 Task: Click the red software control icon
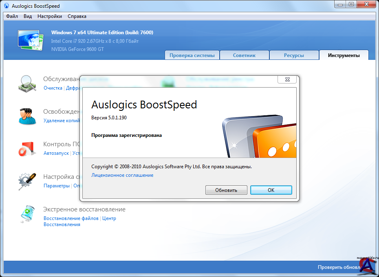point(27,149)
